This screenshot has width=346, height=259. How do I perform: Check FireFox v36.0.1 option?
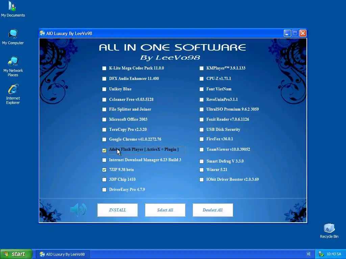click(x=201, y=139)
